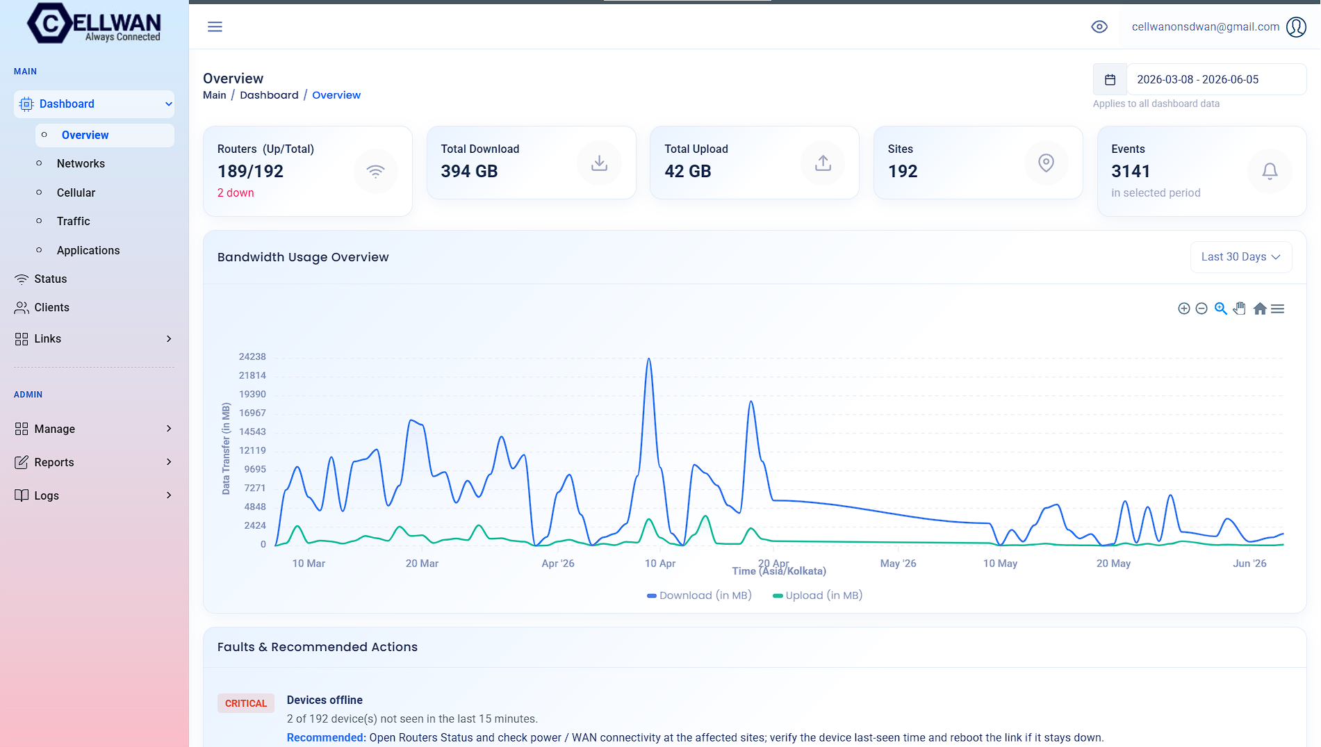Click the 3141 events value
Image resolution: width=1321 pixels, height=747 pixels.
(1131, 172)
